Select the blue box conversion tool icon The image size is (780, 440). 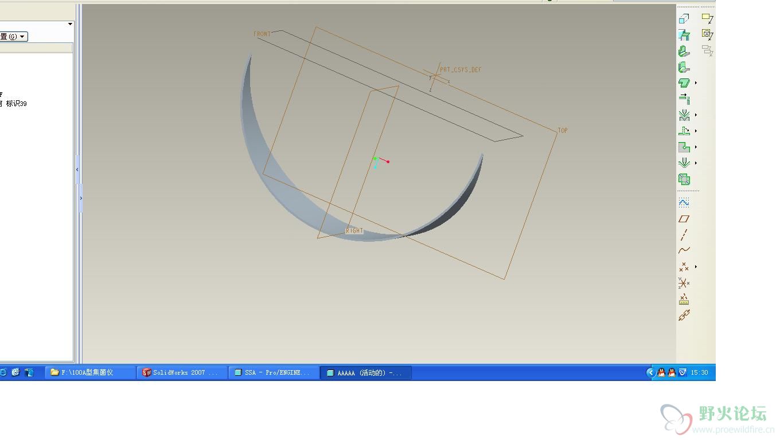[684, 19]
